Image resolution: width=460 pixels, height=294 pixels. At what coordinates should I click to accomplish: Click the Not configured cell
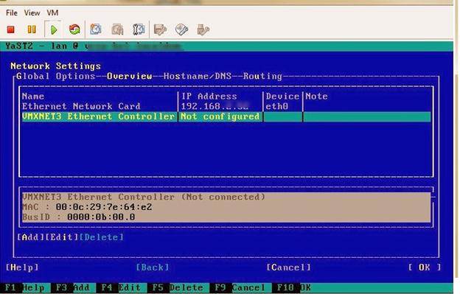(x=220, y=116)
